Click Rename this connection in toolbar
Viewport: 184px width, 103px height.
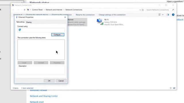[x=85, y=15]
